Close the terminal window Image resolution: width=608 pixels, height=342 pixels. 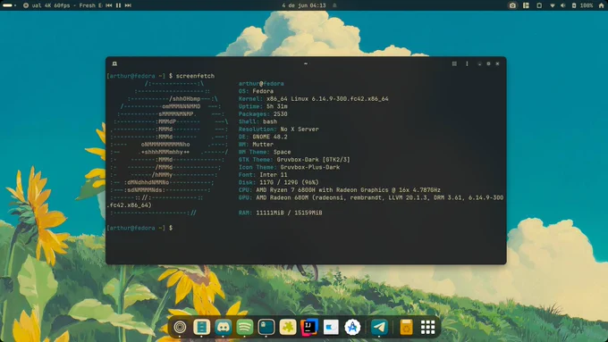click(x=497, y=63)
